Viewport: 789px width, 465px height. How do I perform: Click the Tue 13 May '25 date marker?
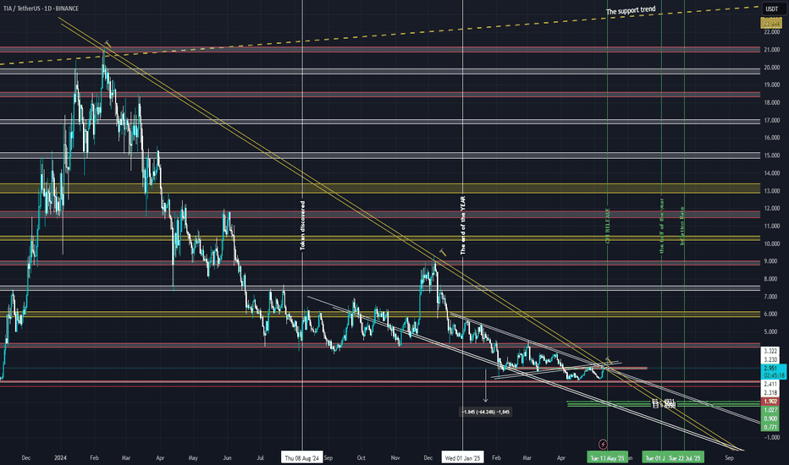click(607, 457)
